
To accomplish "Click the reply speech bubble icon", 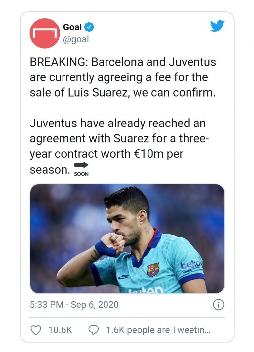I will pos(94,330).
